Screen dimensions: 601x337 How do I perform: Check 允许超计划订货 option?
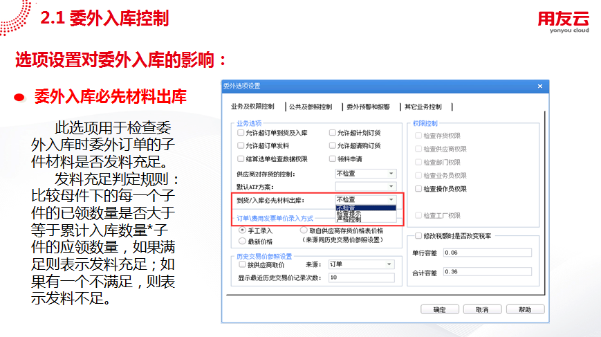(332, 133)
